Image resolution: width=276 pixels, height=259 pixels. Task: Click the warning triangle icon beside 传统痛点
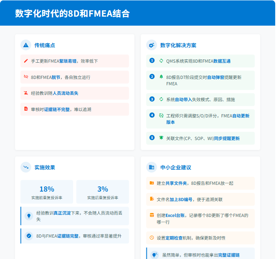[x=26, y=45]
